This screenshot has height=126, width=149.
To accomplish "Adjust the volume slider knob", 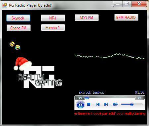I will [132, 104].
